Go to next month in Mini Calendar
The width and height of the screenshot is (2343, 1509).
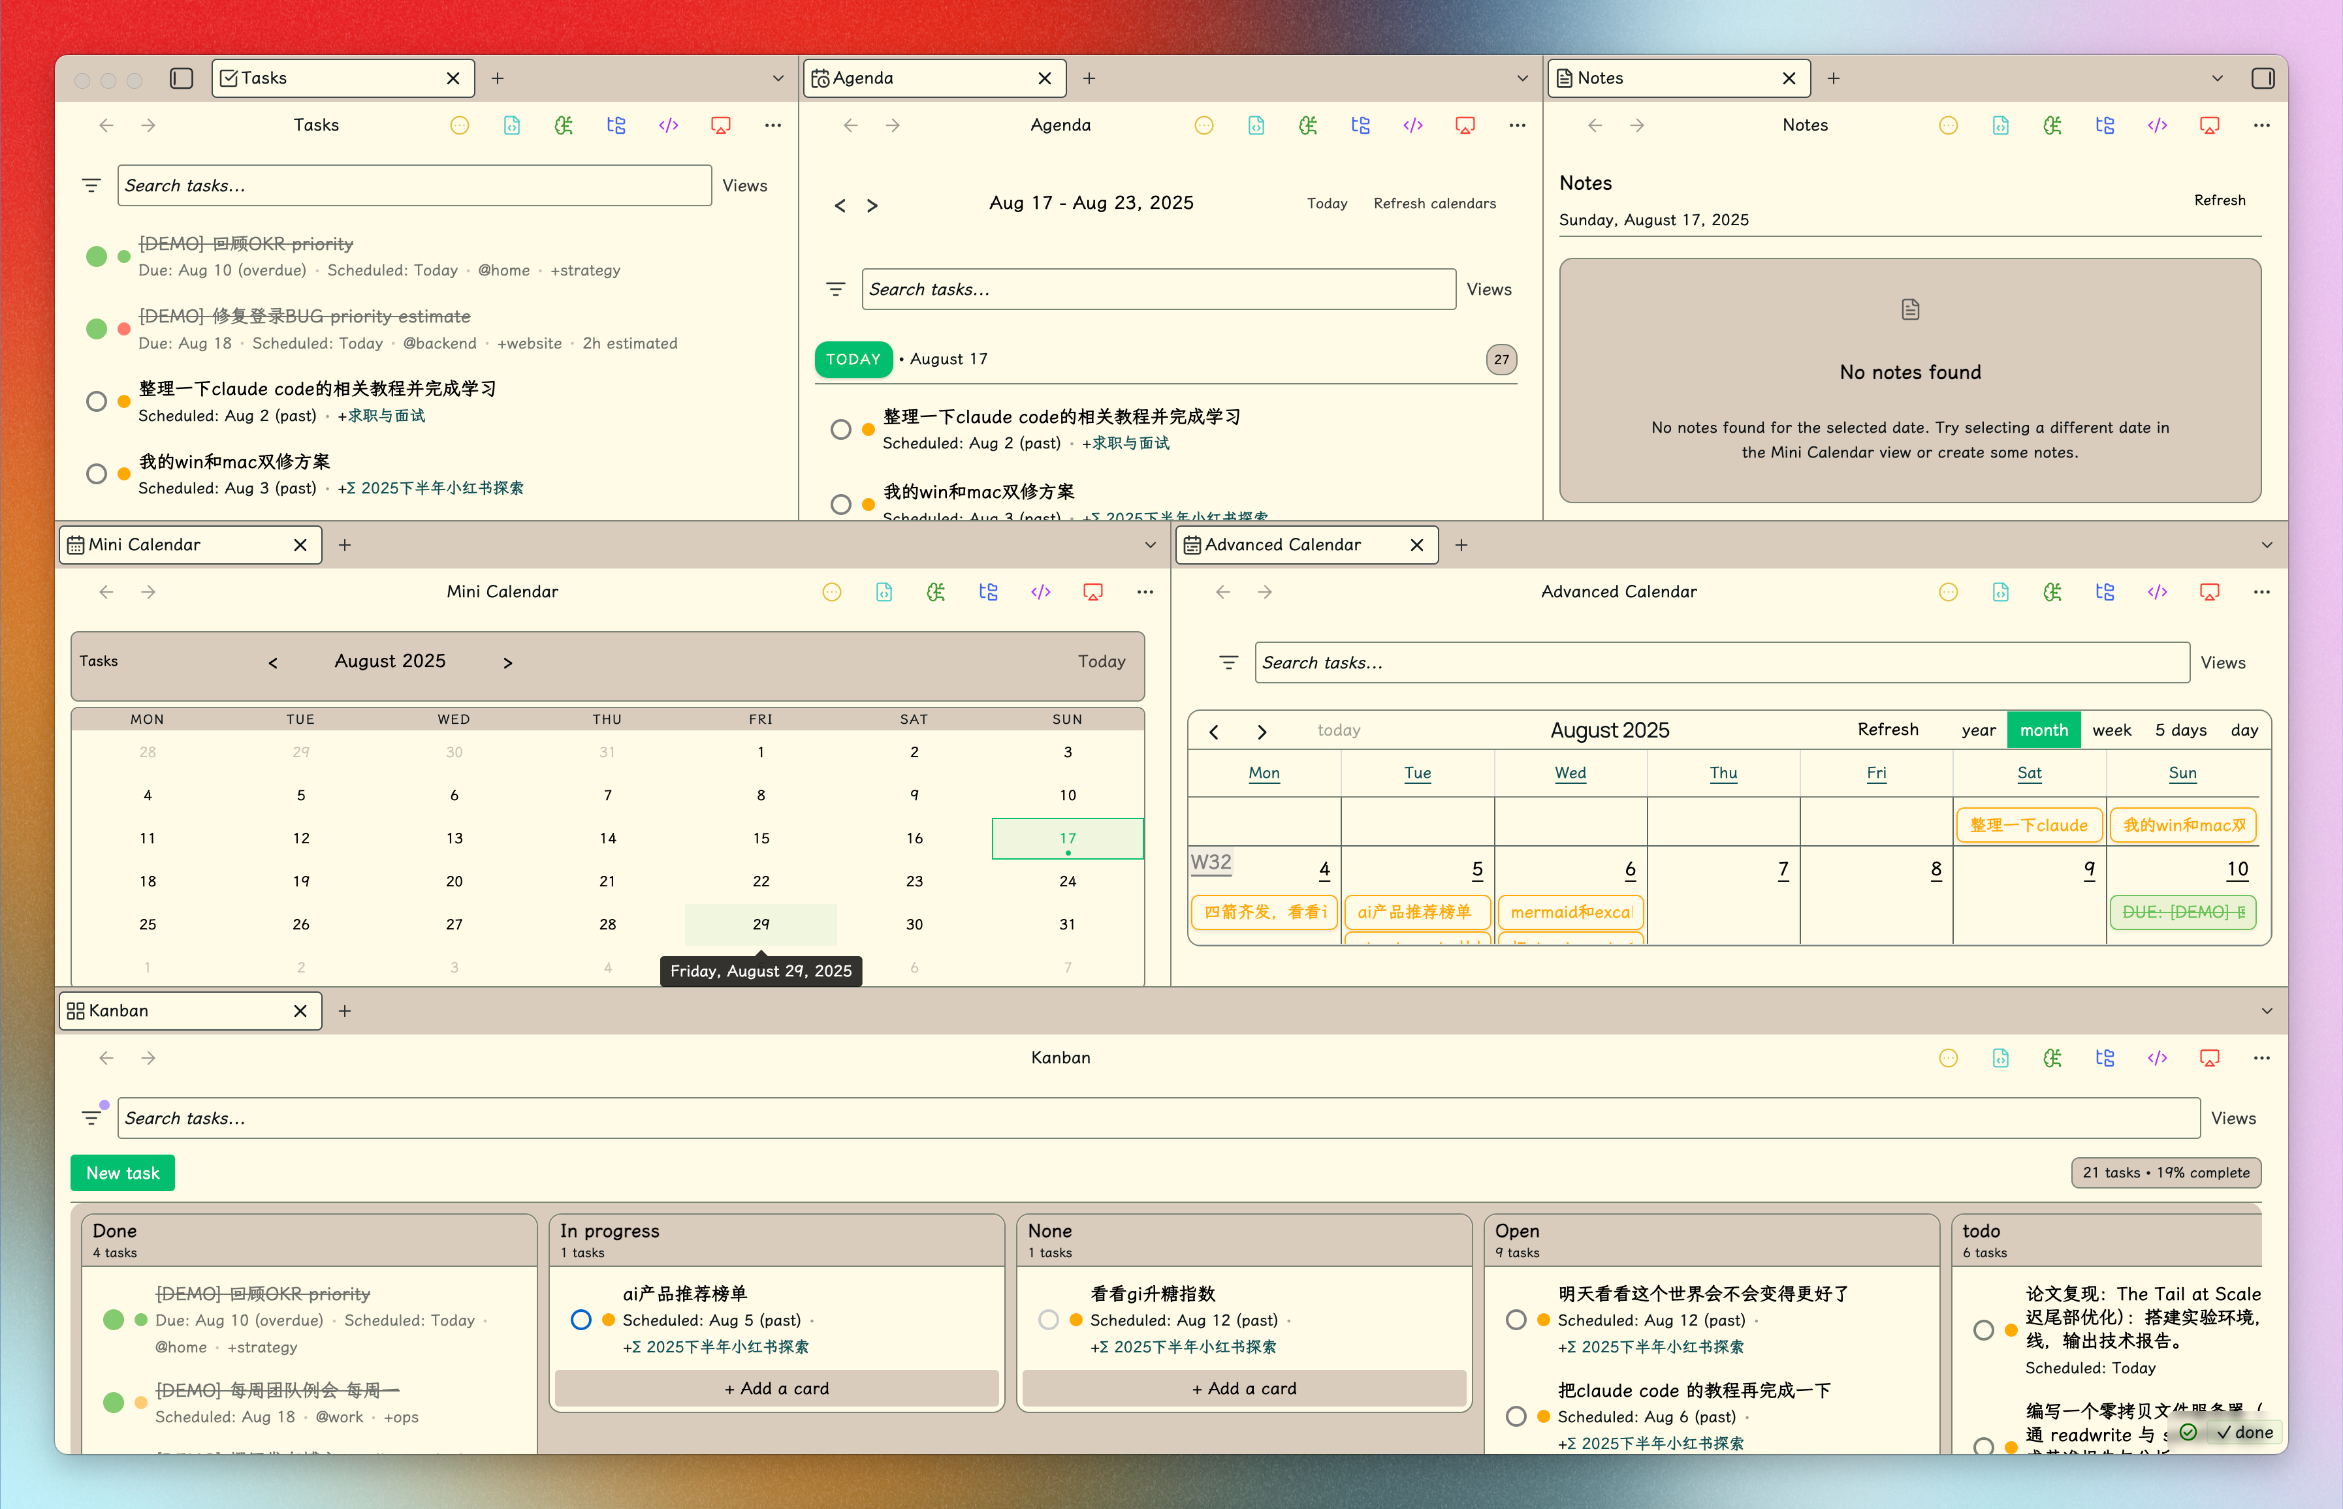click(508, 663)
